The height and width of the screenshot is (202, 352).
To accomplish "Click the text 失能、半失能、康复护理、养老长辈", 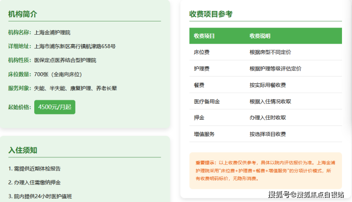I will (x=76, y=88).
